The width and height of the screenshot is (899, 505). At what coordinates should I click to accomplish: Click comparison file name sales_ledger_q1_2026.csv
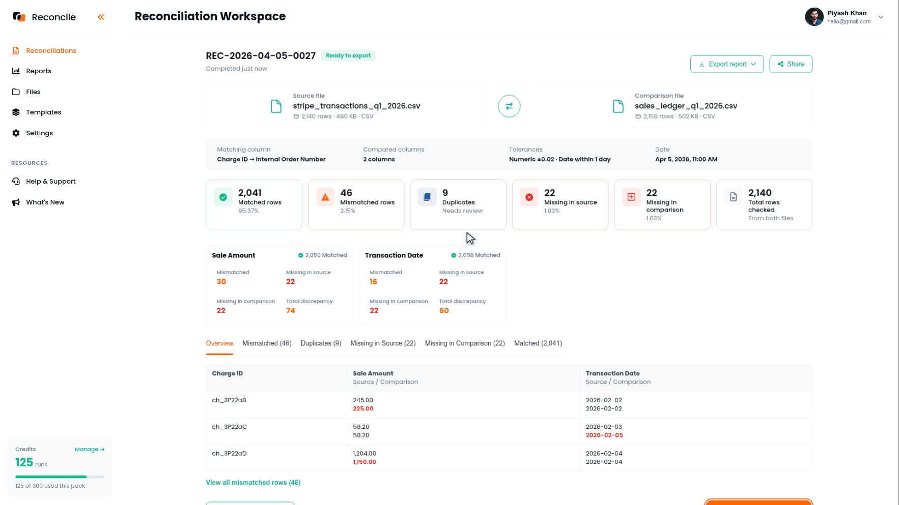point(686,106)
